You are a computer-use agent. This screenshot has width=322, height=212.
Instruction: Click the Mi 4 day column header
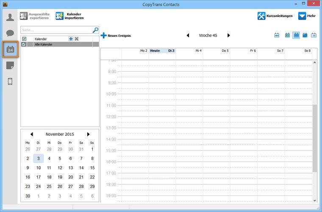tap(189, 51)
